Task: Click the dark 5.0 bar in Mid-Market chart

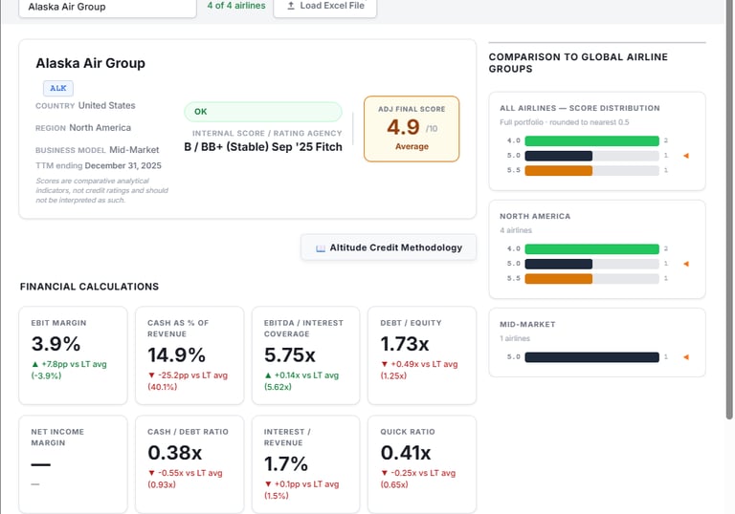Action: pos(591,357)
